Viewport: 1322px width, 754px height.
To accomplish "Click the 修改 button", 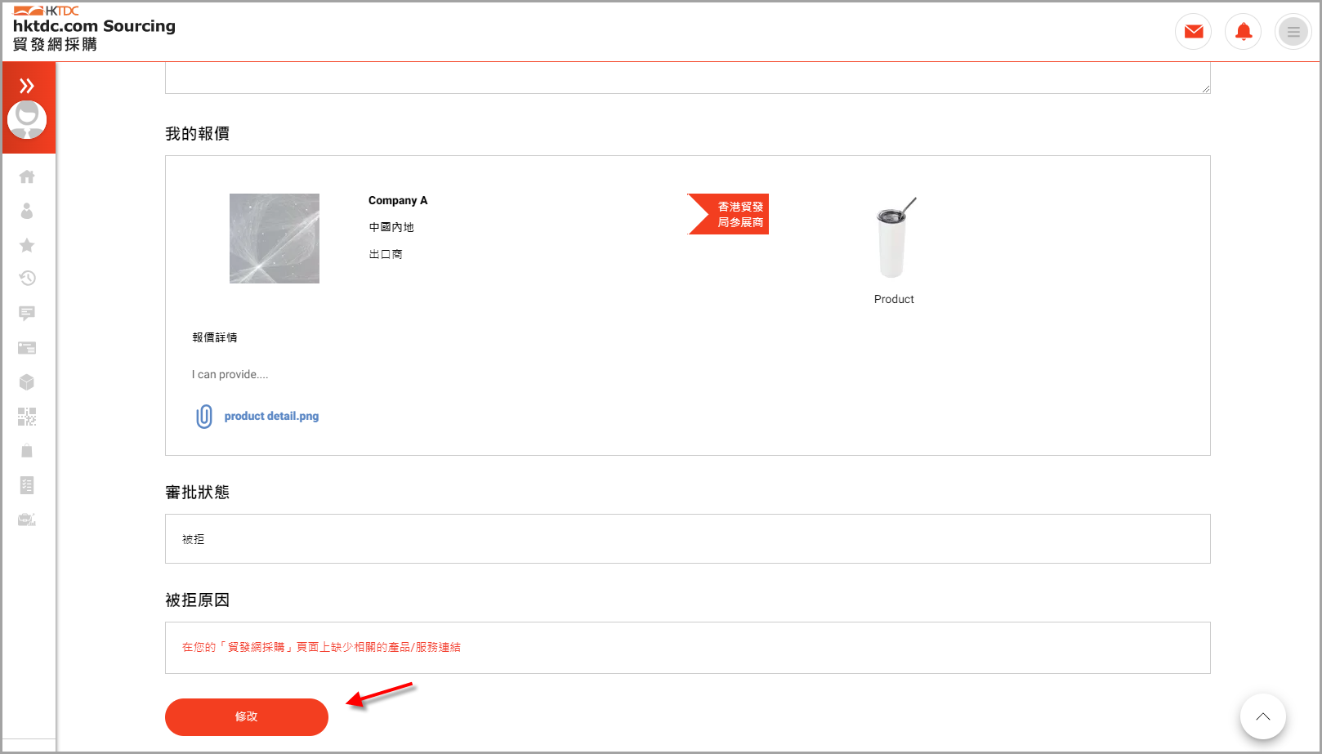I will 247,716.
